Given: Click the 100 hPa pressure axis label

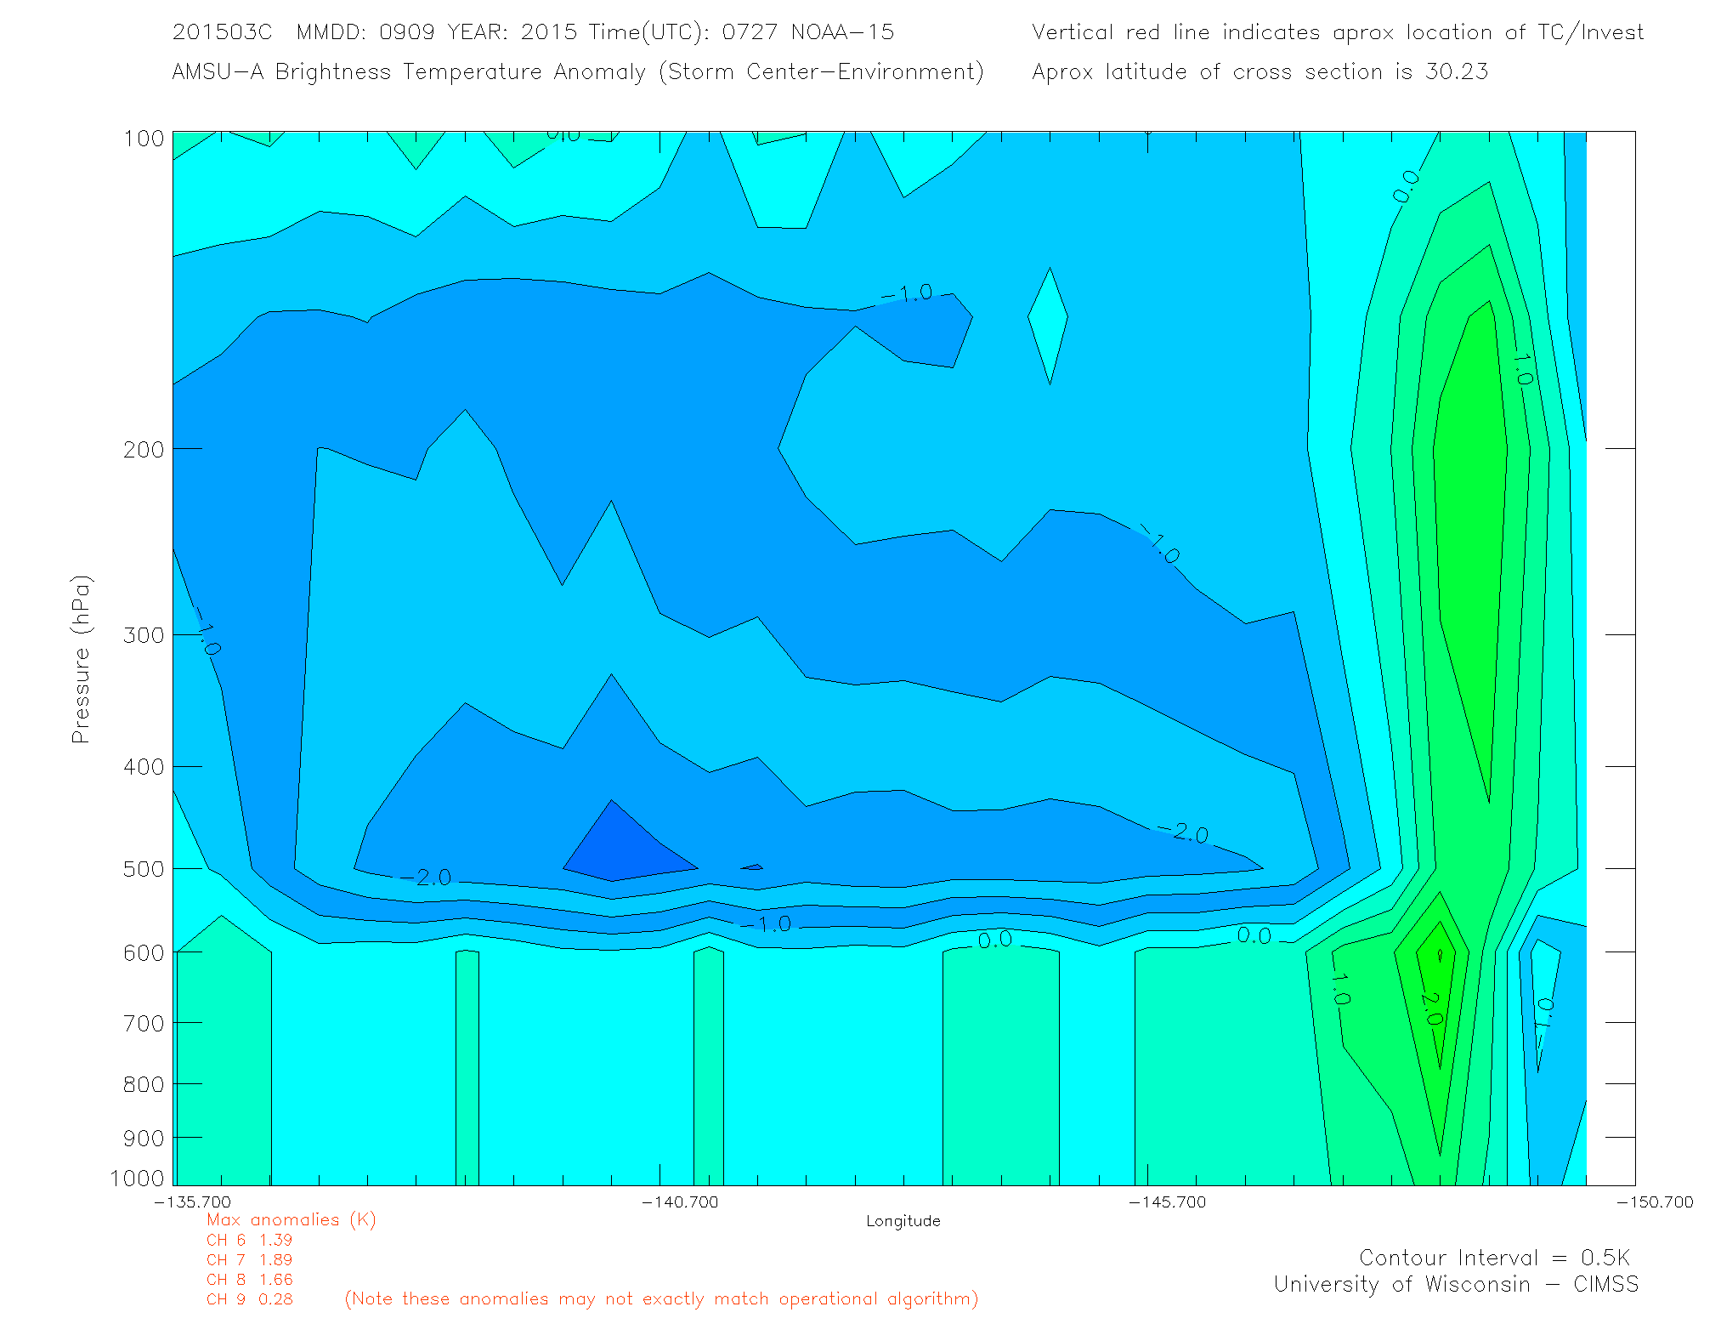Looking at the screenshot, I should (144, 139).
